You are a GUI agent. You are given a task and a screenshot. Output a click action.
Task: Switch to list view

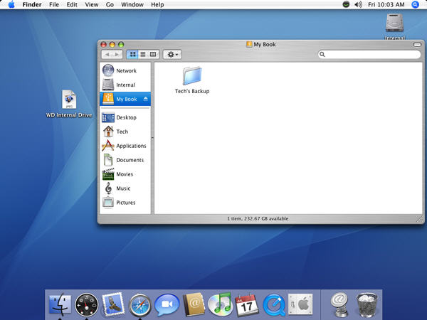(143, 55)
